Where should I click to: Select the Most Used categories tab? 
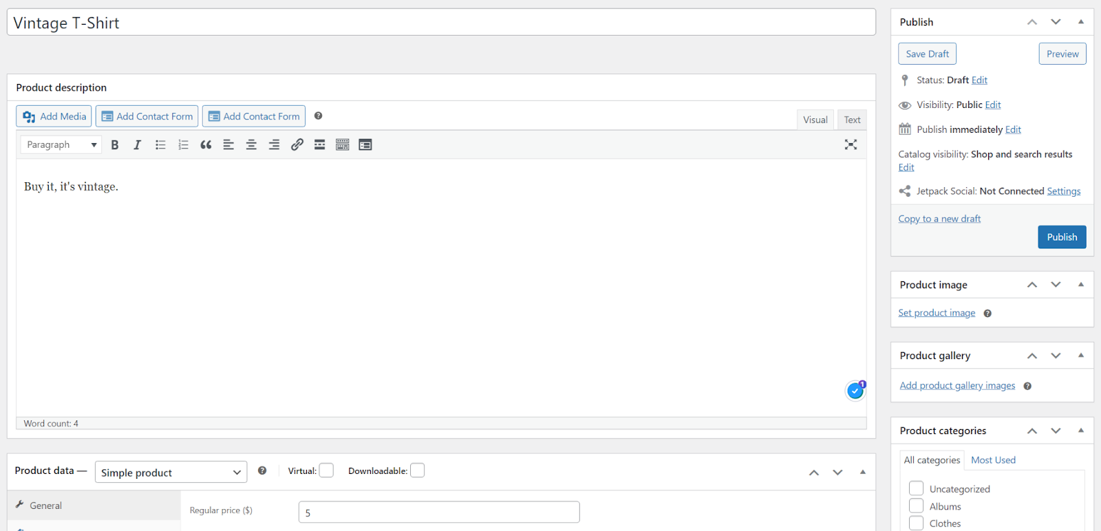point(993,460)
